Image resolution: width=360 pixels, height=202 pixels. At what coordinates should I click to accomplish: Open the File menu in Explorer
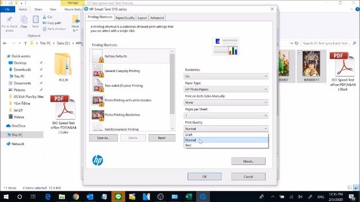[7, 10]
